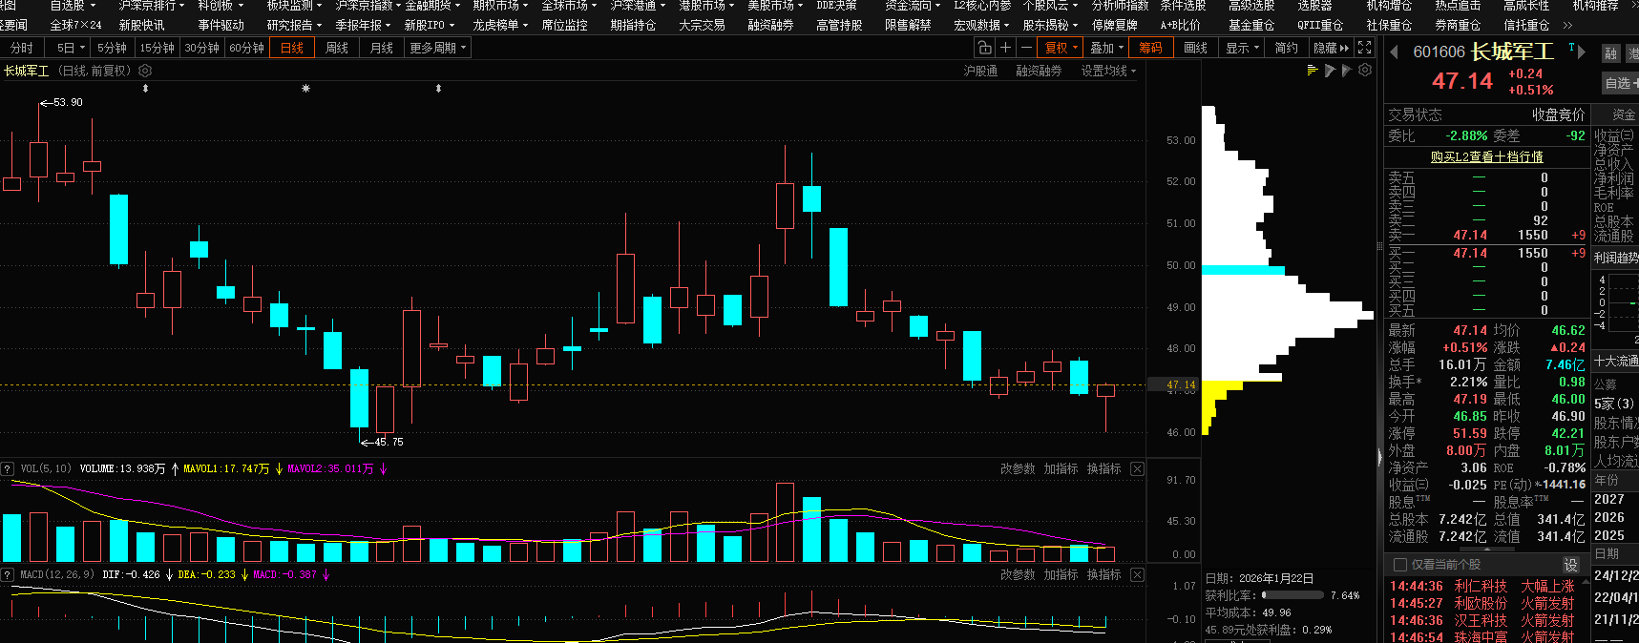Click the asterisk event marker above chart
1639x643 pixels.
point(305,89)
